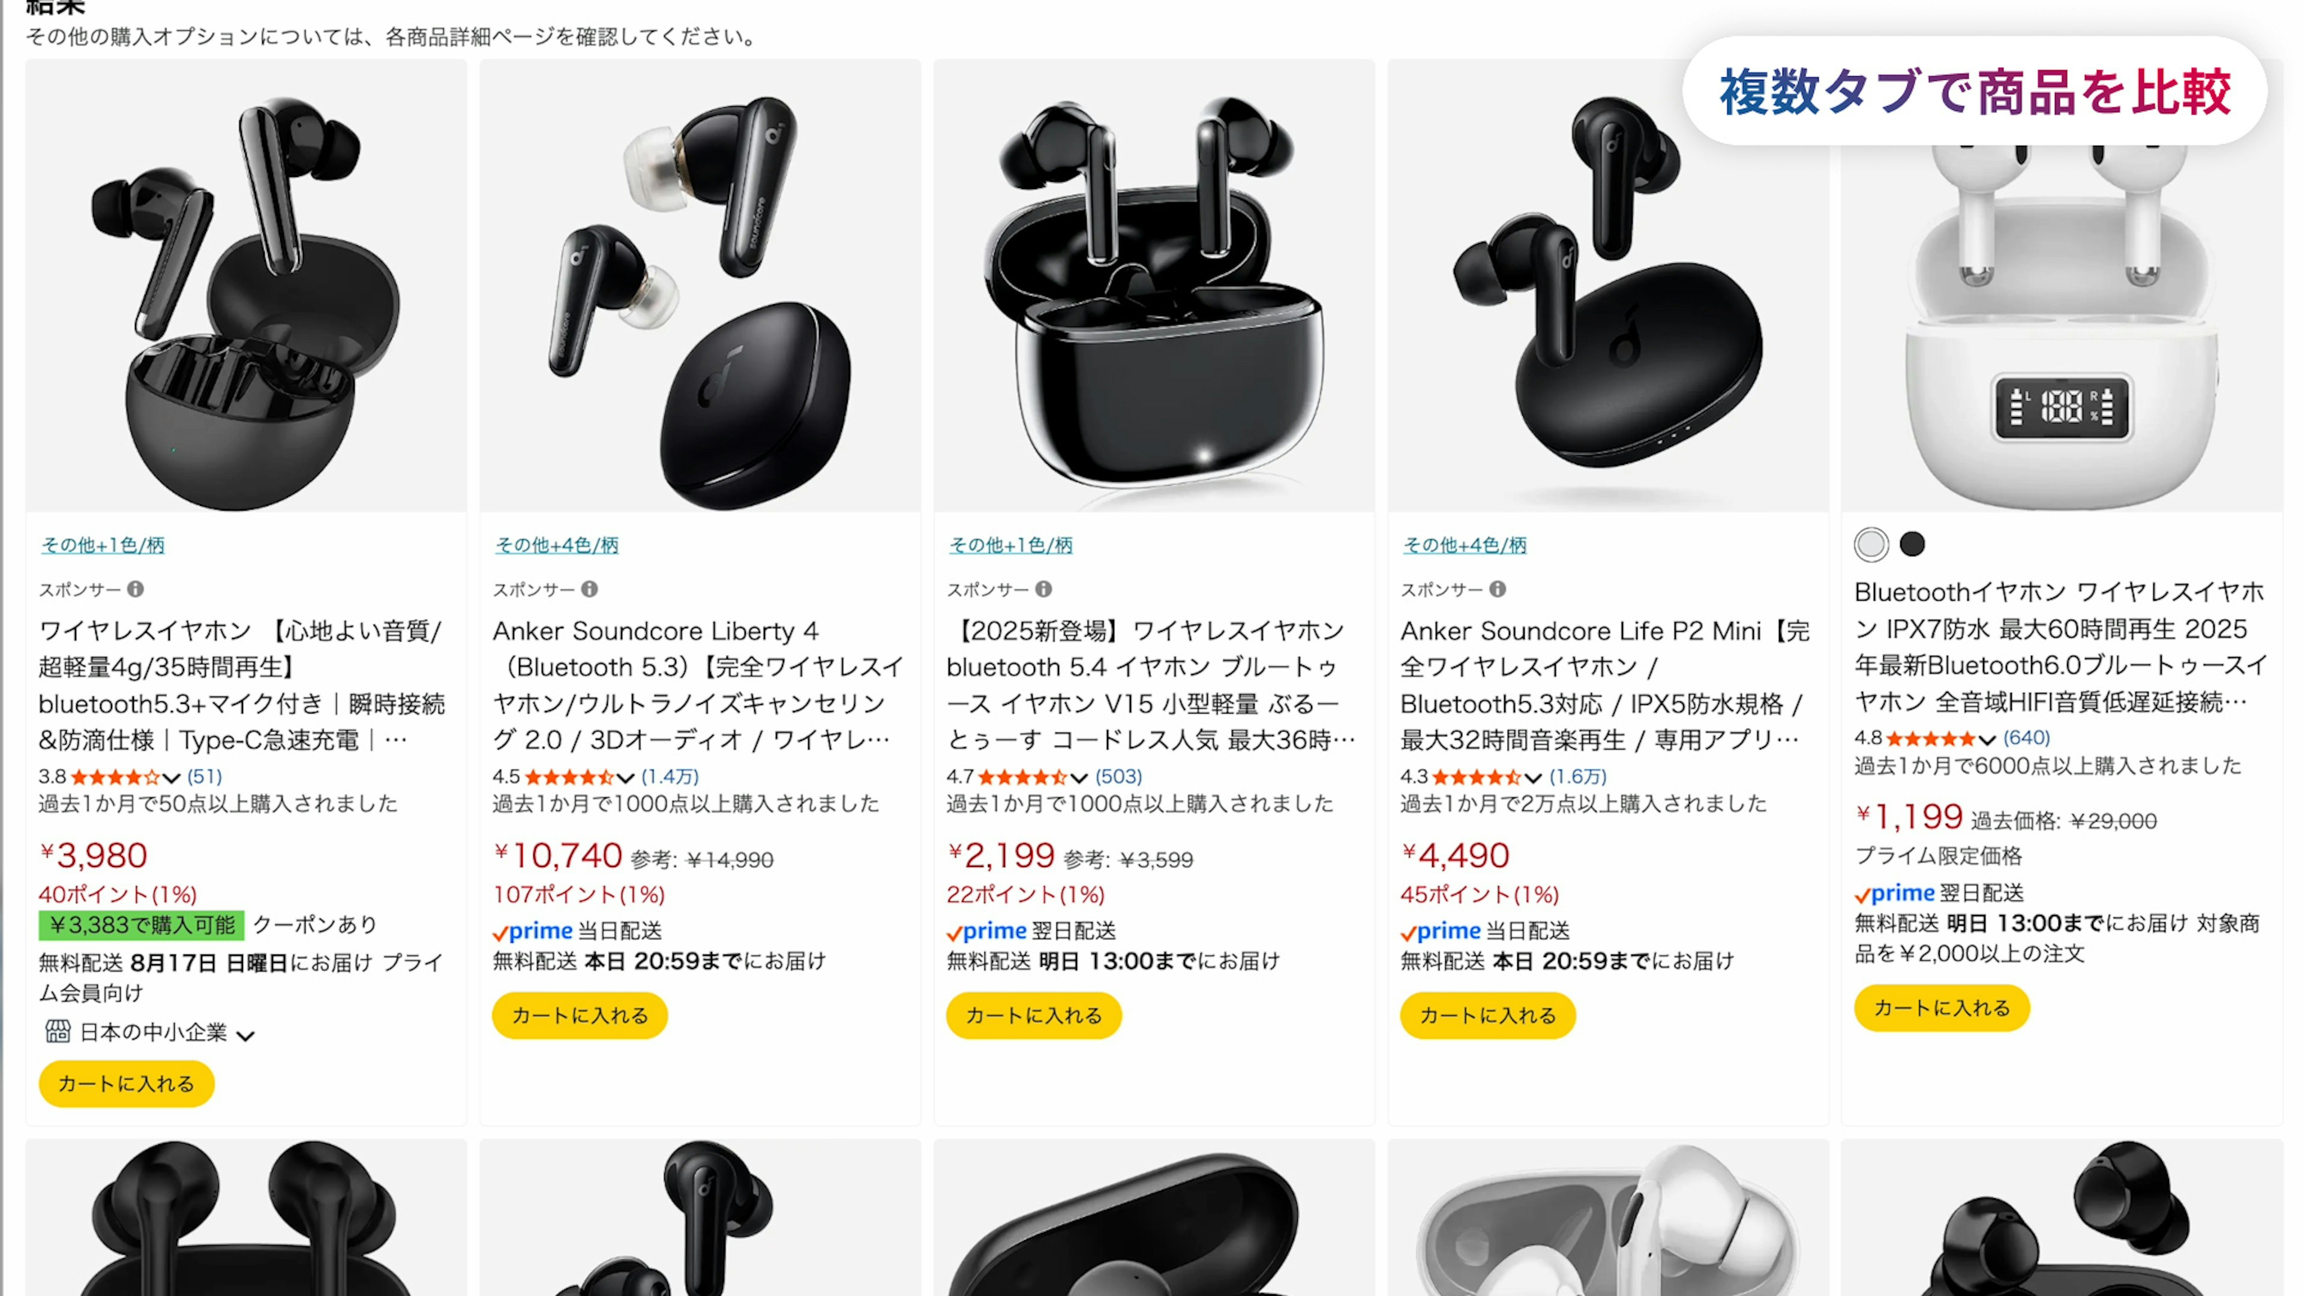Viewport: 2304px width, 1296px height.
Task: Open the (1.4万) review count link
Action: (670, 776)
